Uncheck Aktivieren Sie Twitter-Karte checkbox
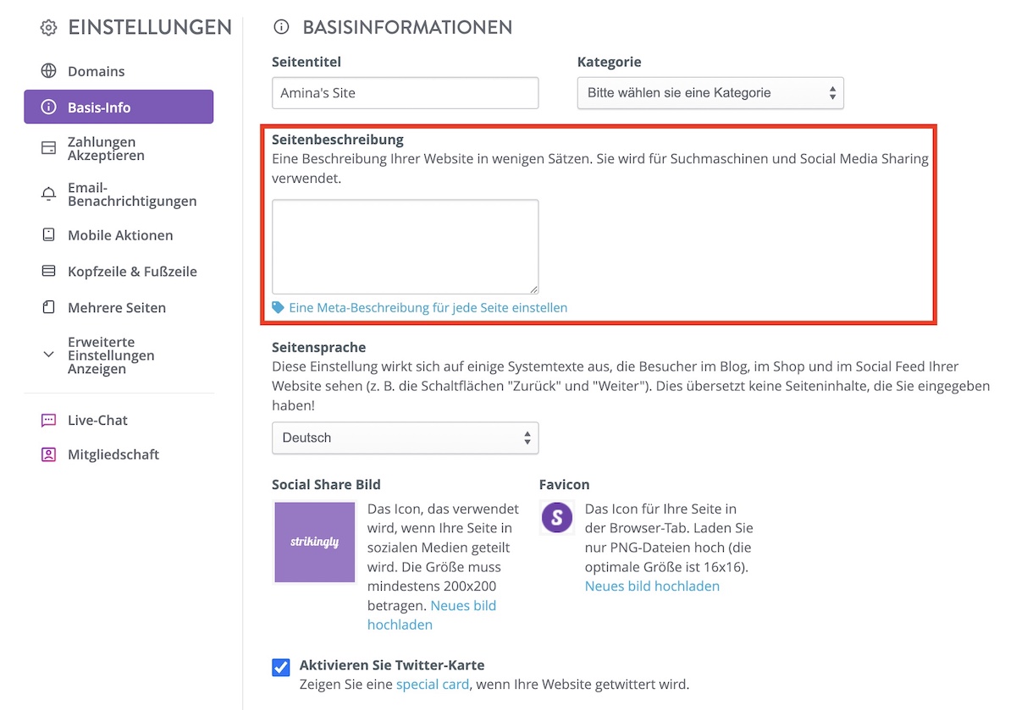1016x710 pixels. [281, 668]
